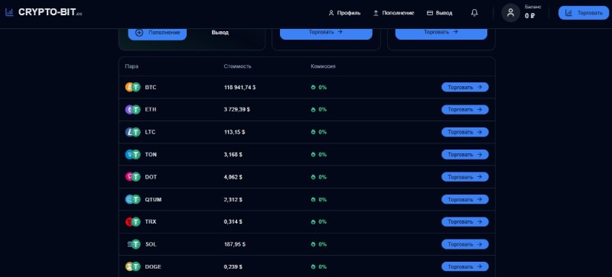Click the ETH pair coin icon
The width and height of the screenshot is (612, 277).
[132, 109]
